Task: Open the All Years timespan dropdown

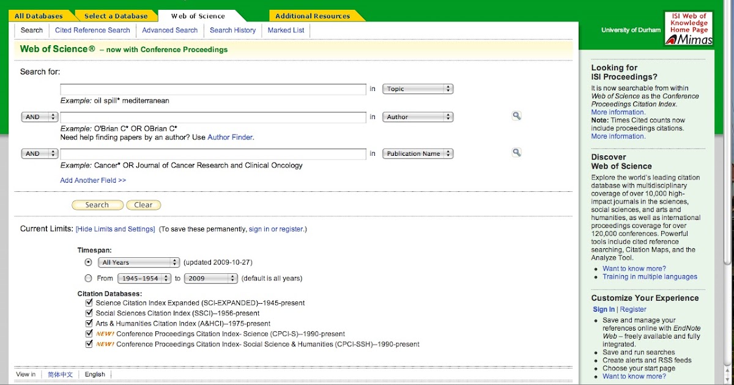Action: (139, 262)
